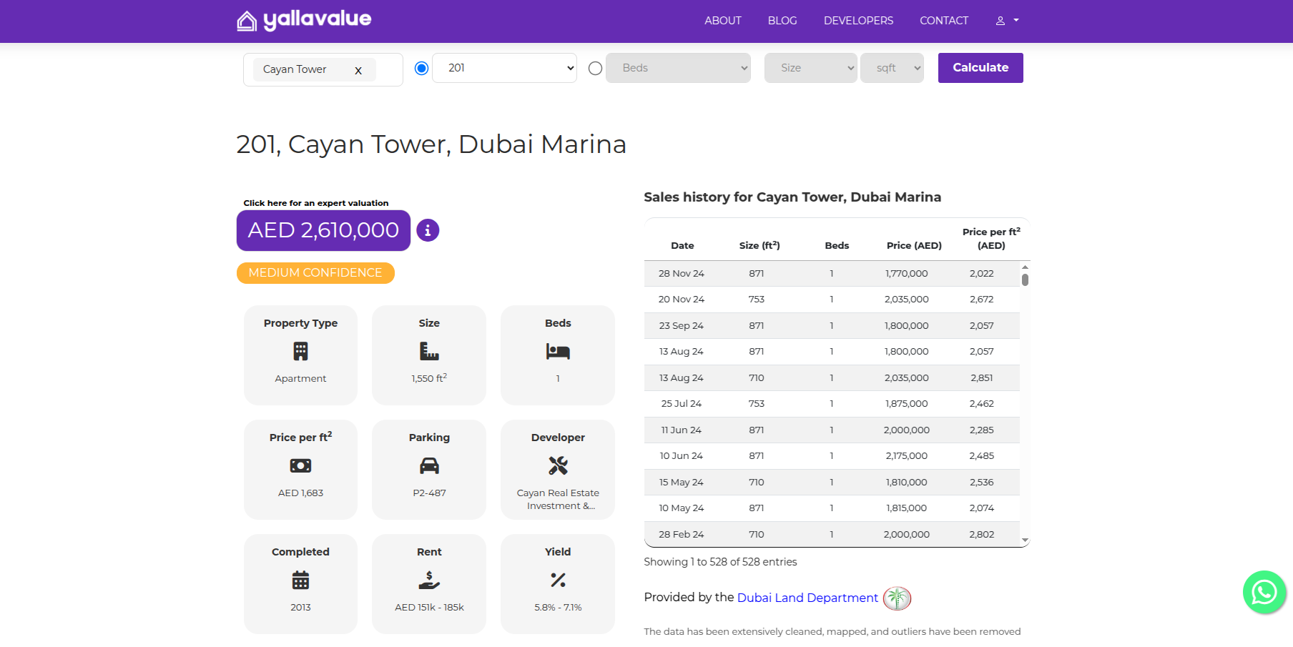
Task: Remove the Cayan Tower search tag
Action: (x=358, y=70)
